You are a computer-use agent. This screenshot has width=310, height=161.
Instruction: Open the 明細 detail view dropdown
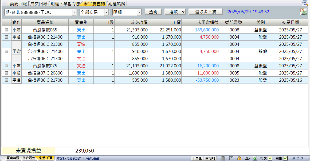[139, 12]
